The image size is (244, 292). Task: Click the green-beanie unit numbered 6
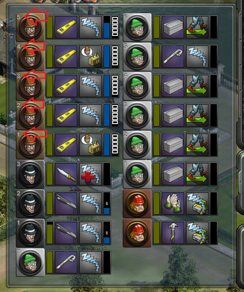(x=137, y=27)
